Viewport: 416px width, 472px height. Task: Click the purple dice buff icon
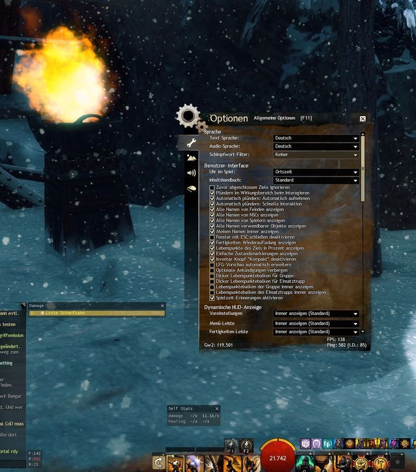click(306, 444)
